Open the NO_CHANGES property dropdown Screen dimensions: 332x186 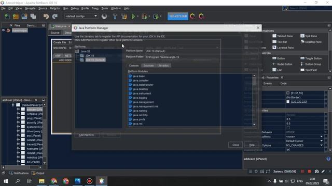[322, 145]
